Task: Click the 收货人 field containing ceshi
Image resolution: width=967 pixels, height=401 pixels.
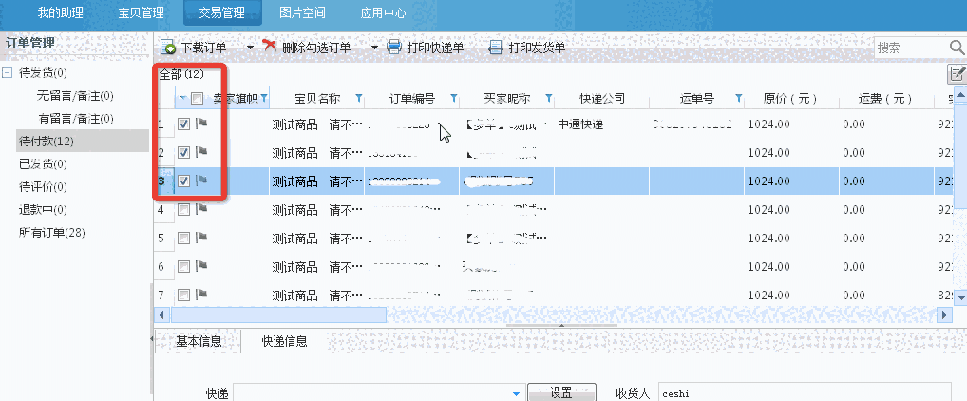Action: (805, 393)
